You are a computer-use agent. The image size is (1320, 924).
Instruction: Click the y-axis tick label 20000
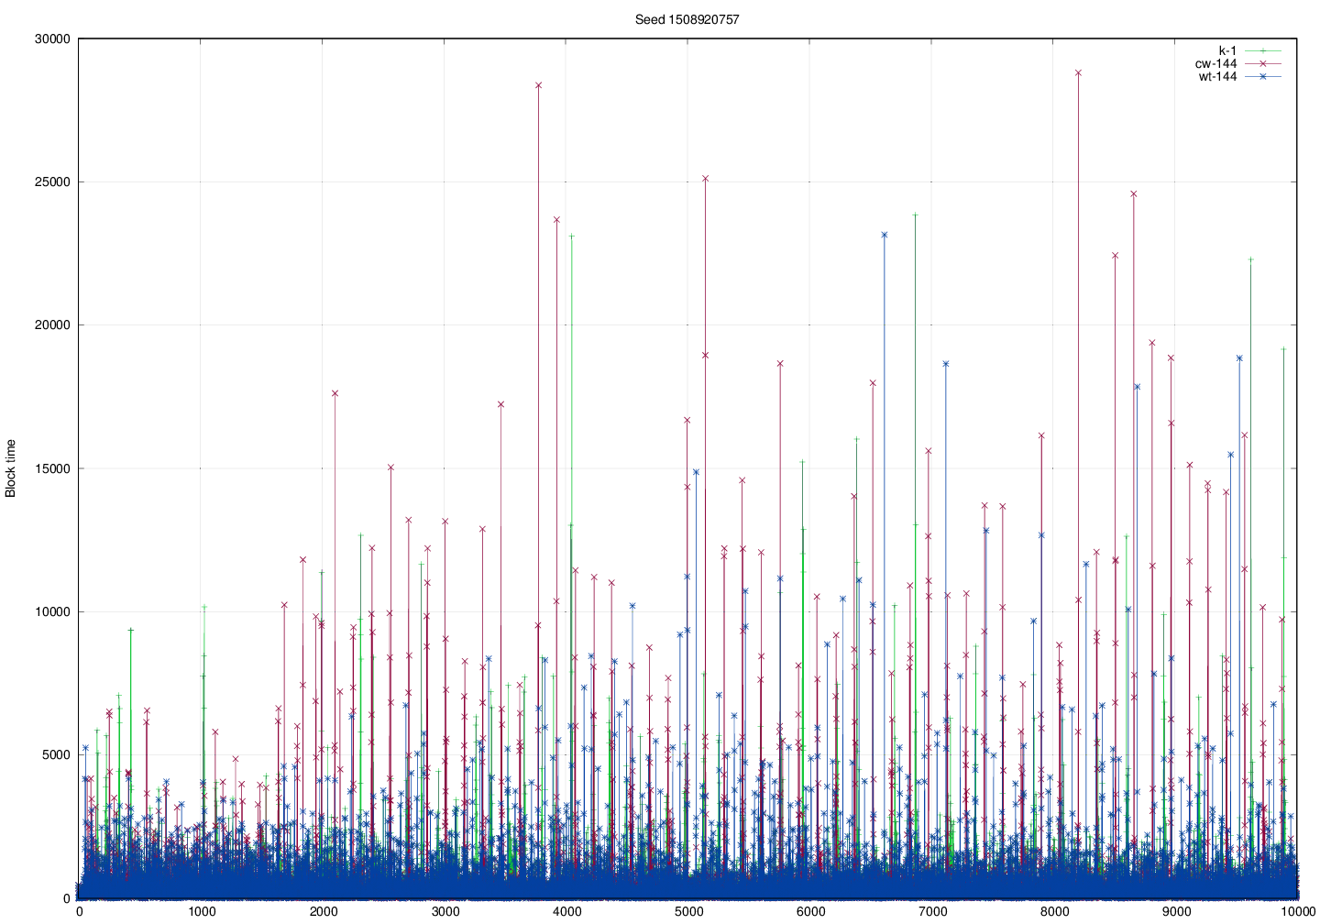point(52,325)
